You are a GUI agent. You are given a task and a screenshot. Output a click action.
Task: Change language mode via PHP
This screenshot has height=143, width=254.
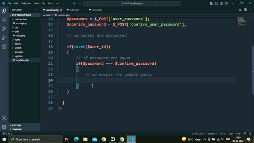pyautogui.click(x=238, y=133)
